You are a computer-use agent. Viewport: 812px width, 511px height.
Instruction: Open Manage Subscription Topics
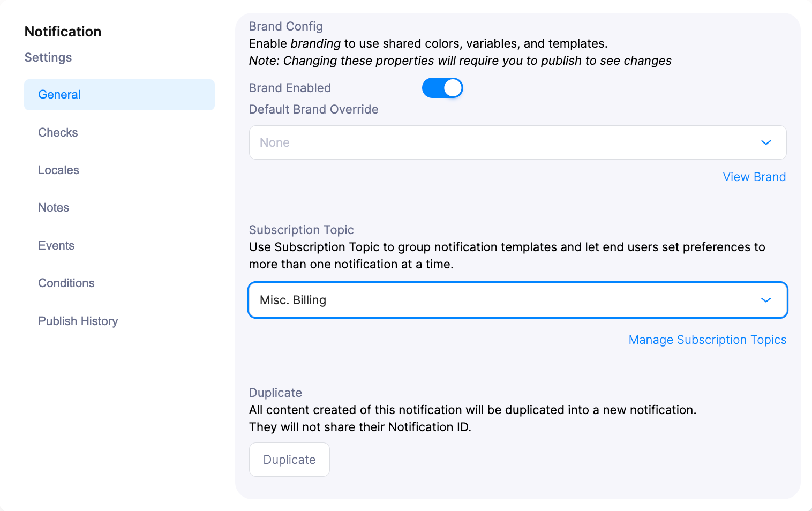pyautogui.click(x=707, y=340)
